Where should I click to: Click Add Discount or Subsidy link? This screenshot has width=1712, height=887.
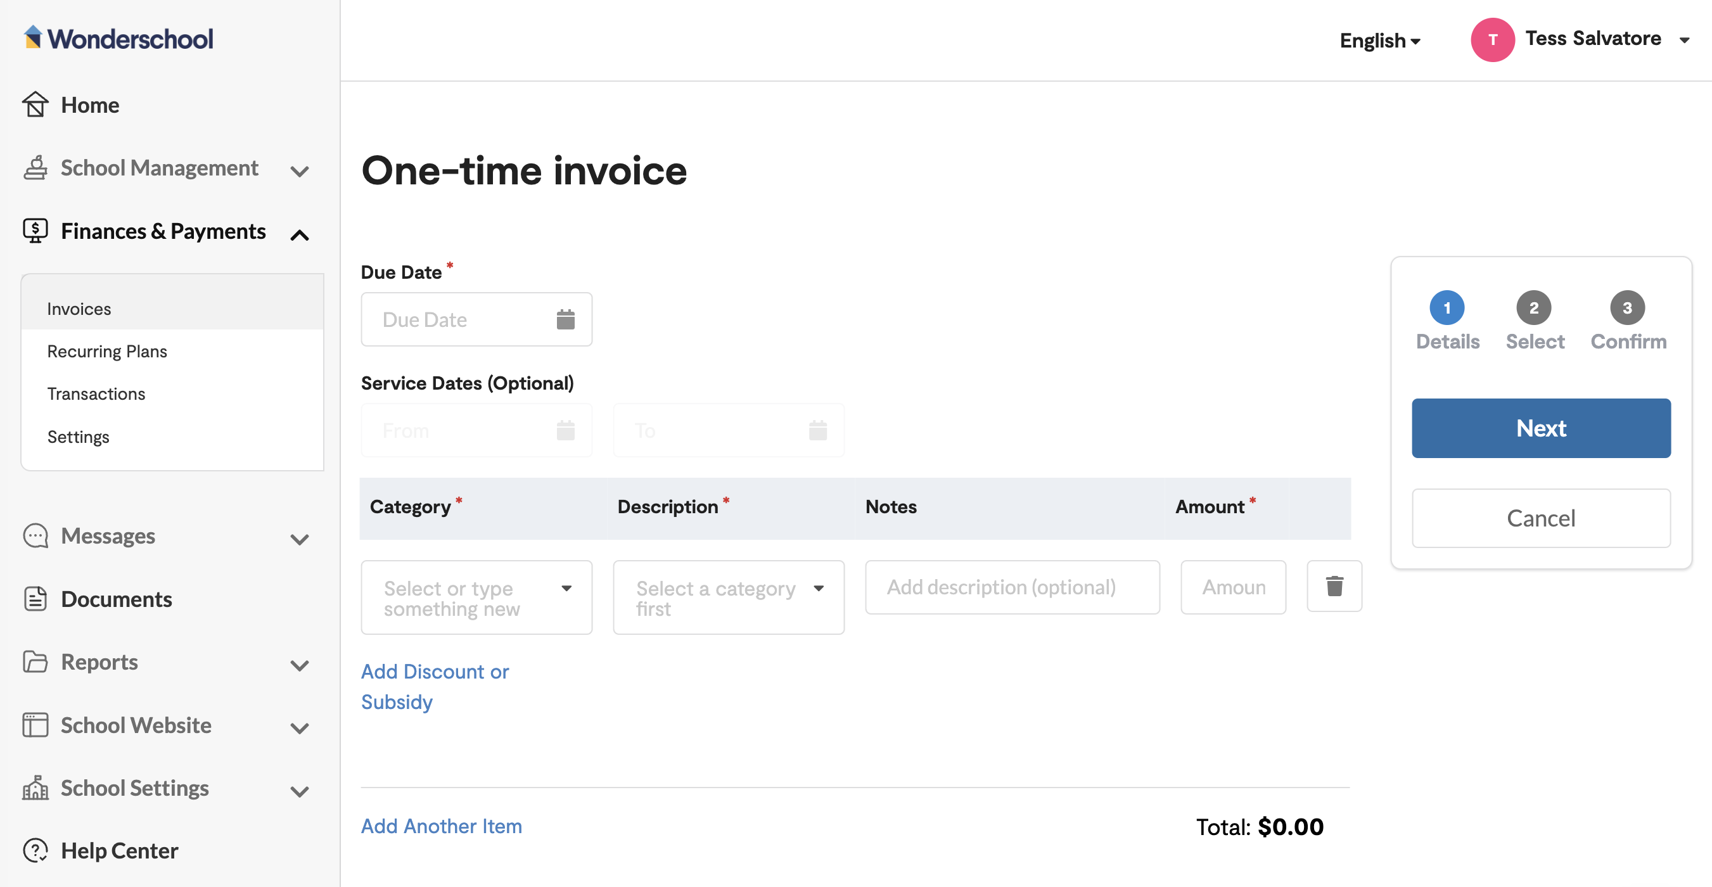pyautogui.click(x=435, y=686)
